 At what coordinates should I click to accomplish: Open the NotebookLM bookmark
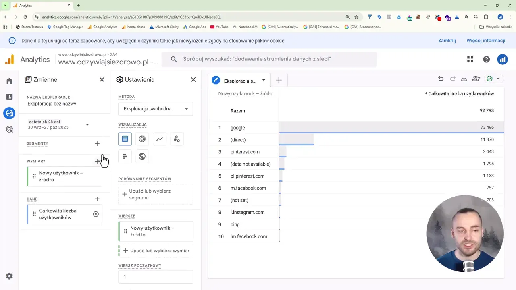[x=245, y=27]
